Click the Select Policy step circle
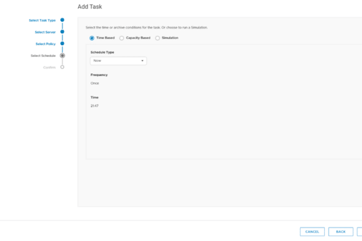362x241 pixels. (62, 43)
